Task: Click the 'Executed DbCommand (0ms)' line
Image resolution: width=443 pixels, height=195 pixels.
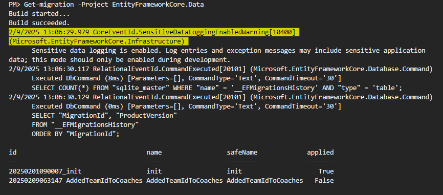Action: point(187,106)
